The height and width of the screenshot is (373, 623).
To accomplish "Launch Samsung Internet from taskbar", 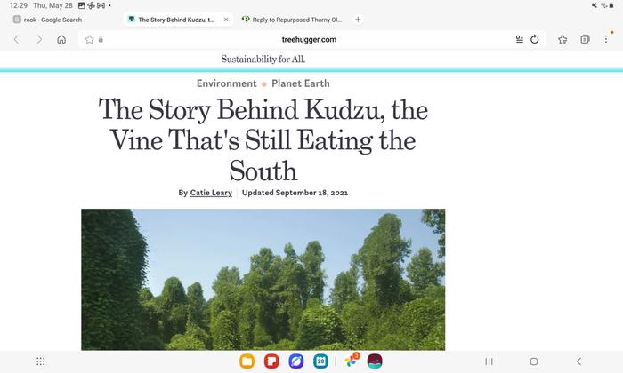I will 296,361.
